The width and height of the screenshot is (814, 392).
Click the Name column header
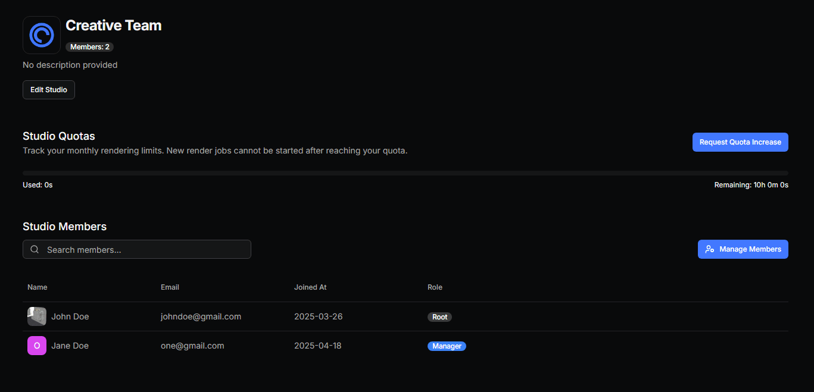click(x=38, y=287)
